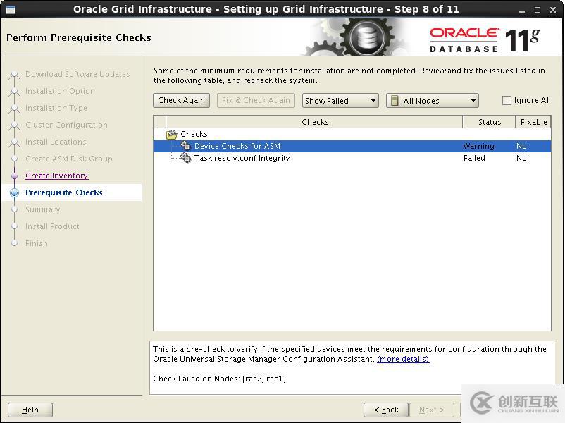Screen dimensions: 565x423
Task: Open the Show Failed dropdown
Action: 340,101
